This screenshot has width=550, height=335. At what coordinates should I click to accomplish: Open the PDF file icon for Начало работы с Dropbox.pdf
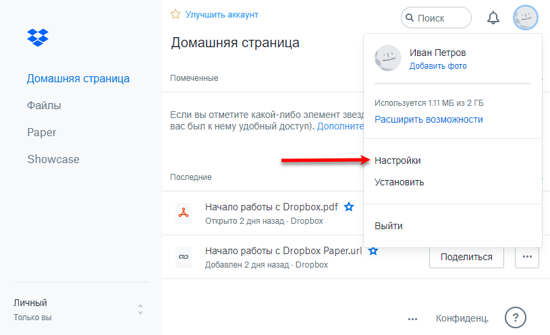tap(184, 213)
